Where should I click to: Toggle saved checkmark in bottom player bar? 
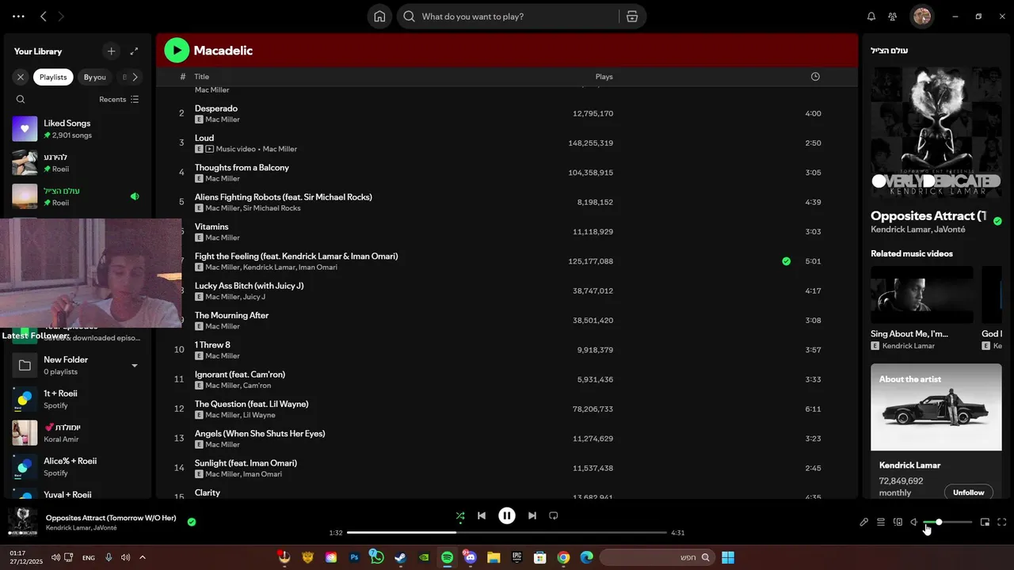pos(192,522)
